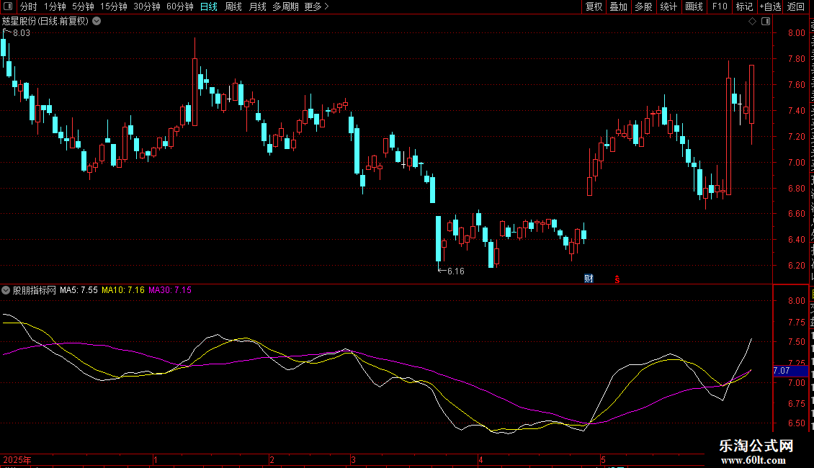Open dropdown next to 慈星股份 chart title

click(x=97, y=22)
